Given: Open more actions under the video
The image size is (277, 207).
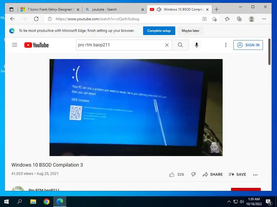Looking at the screenshot, I should [255, 175].
